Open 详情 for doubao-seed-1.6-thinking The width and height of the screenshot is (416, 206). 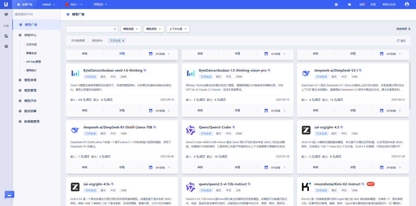pyautogui.click(x=122, y=110)
